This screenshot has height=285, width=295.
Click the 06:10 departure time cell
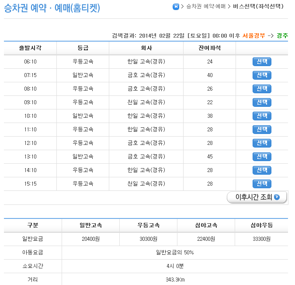(x=30, y=62)
